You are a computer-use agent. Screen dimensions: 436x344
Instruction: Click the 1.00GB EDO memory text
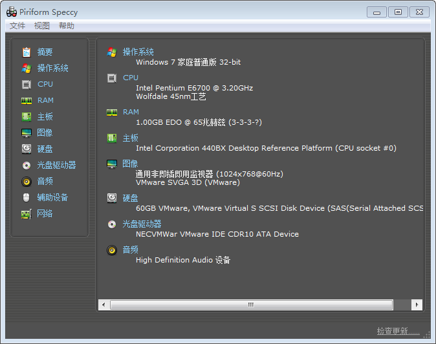pos(199,122)
